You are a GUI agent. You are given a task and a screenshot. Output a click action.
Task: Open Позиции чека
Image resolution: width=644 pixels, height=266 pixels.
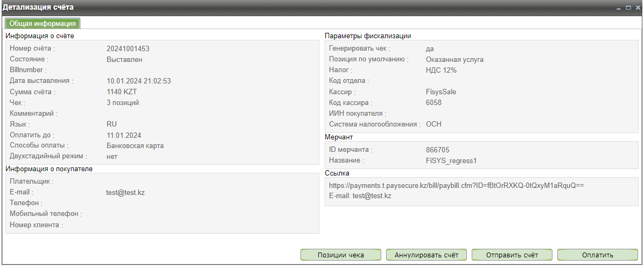pyautogui.click(x=340, y=255)
